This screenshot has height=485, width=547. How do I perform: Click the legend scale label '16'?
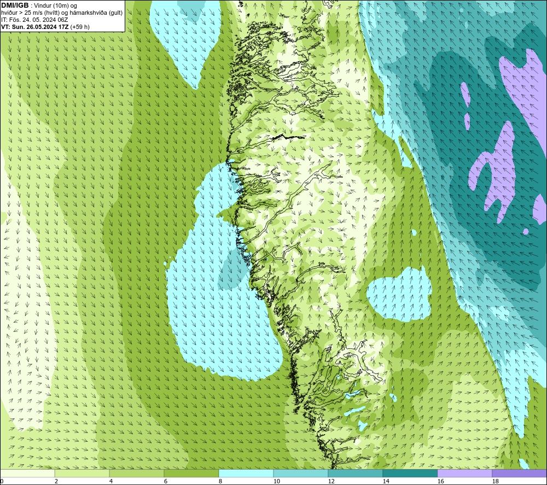click(440, 481)
